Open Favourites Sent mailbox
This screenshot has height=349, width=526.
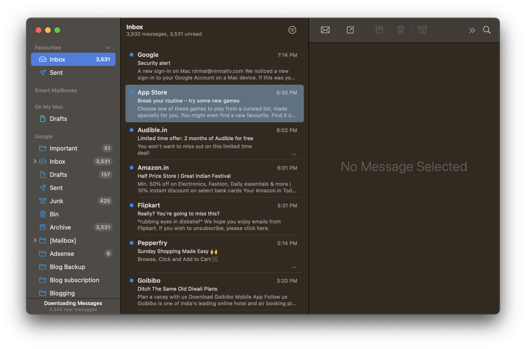[73, 73]
